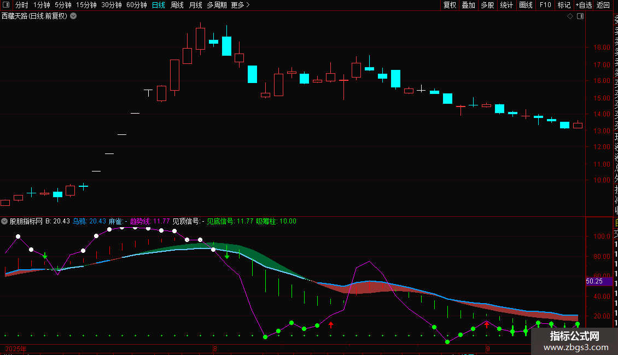The image size is (618, 355).
Task: Open the 复权 adjustment options
Action: pos(450,5)
